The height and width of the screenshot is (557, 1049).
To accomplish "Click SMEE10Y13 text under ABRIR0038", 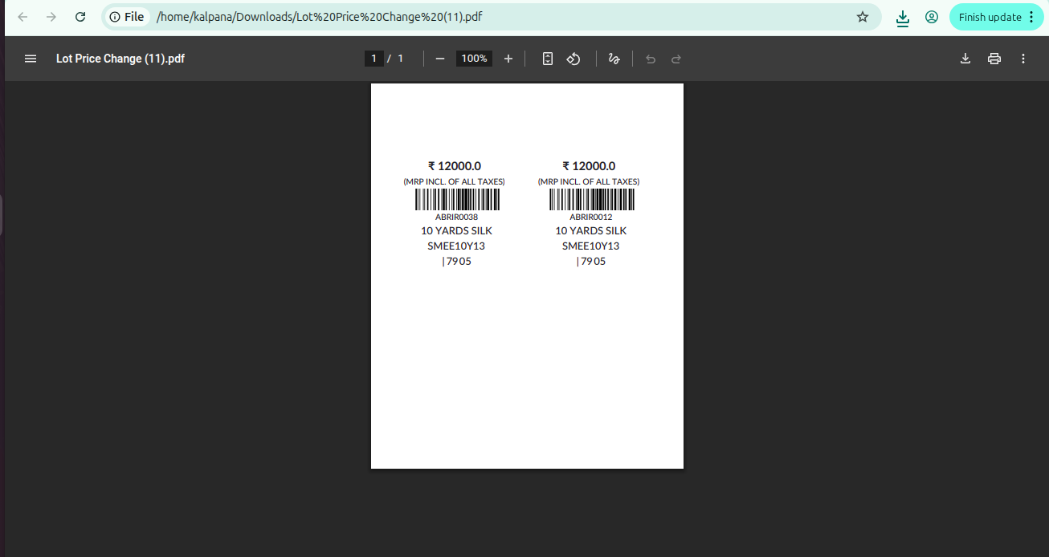I will tap(456, 246).
